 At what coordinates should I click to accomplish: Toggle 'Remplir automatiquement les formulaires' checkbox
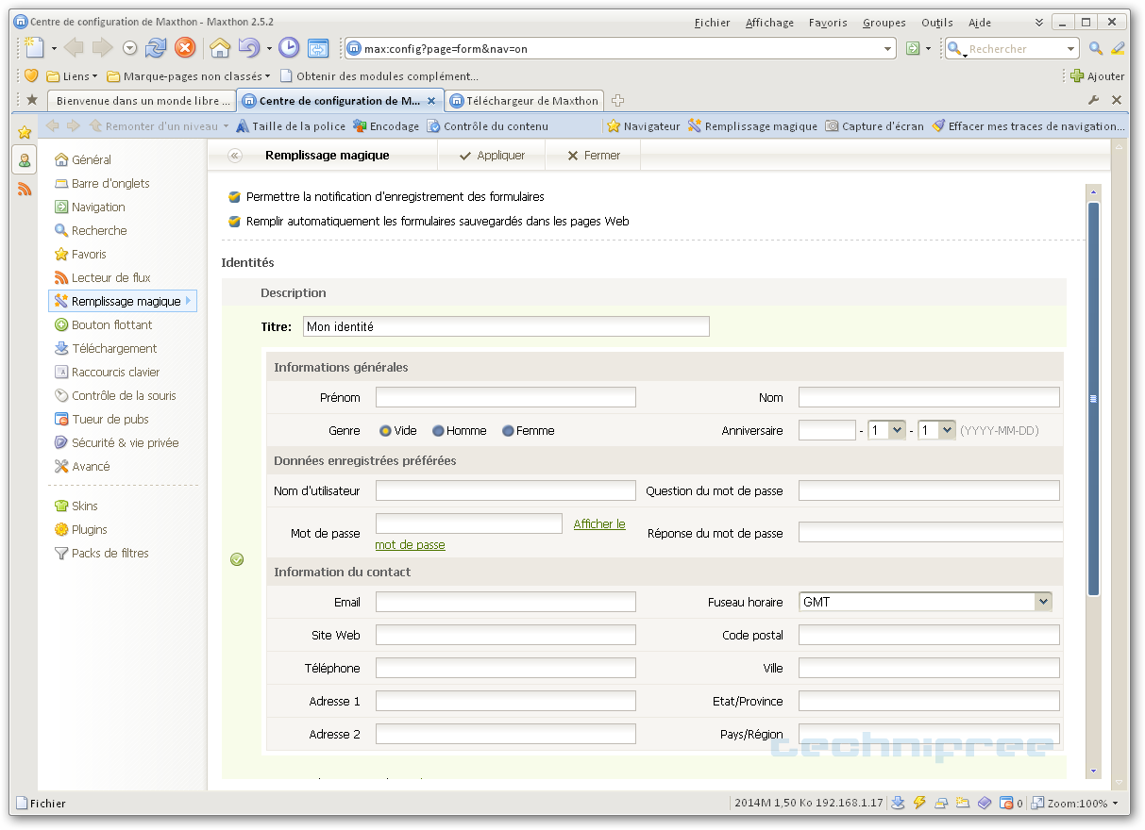234,222
